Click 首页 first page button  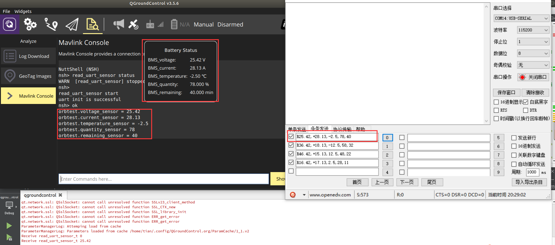(357, 182)
